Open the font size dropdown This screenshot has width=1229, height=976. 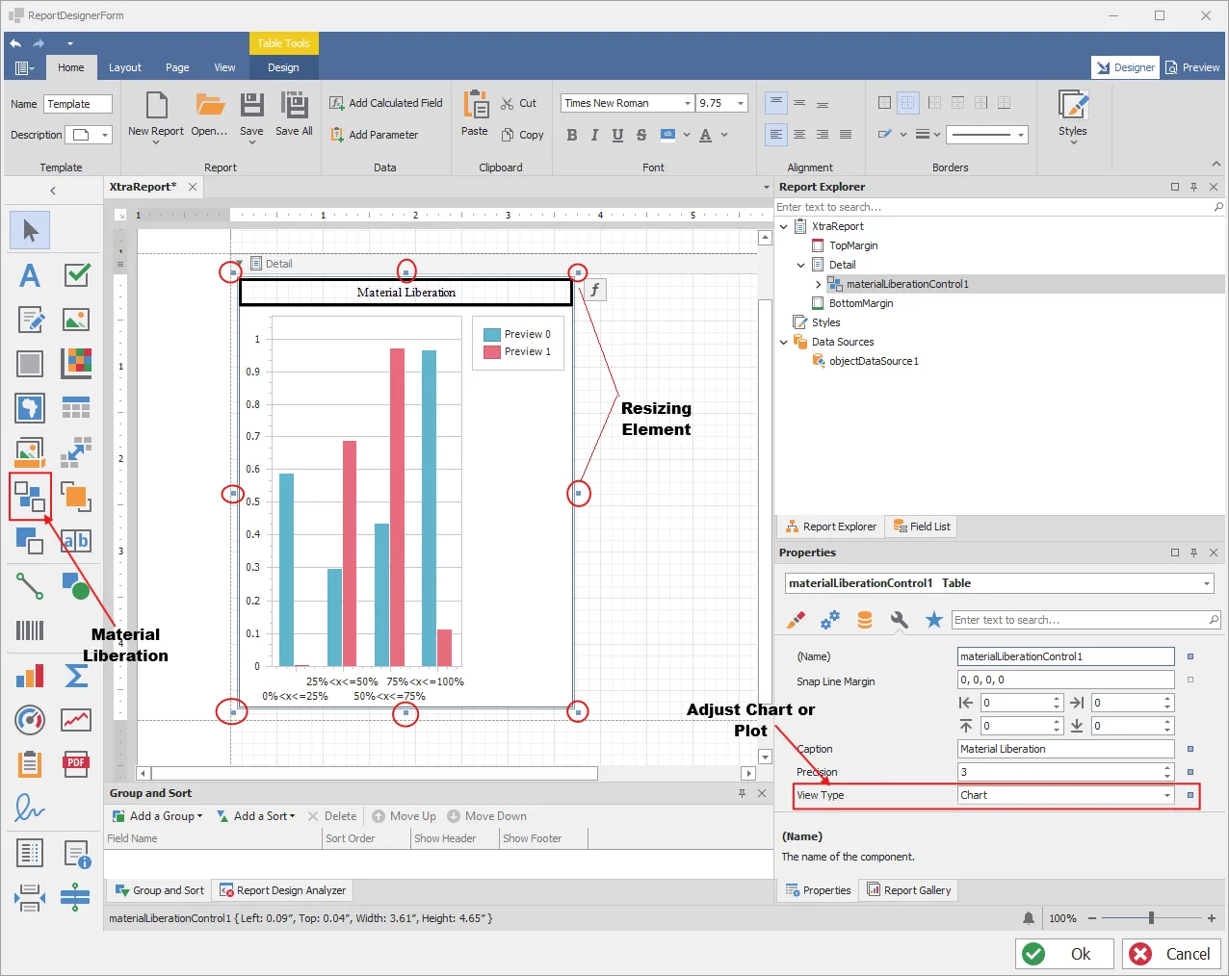tap(741, 103)
